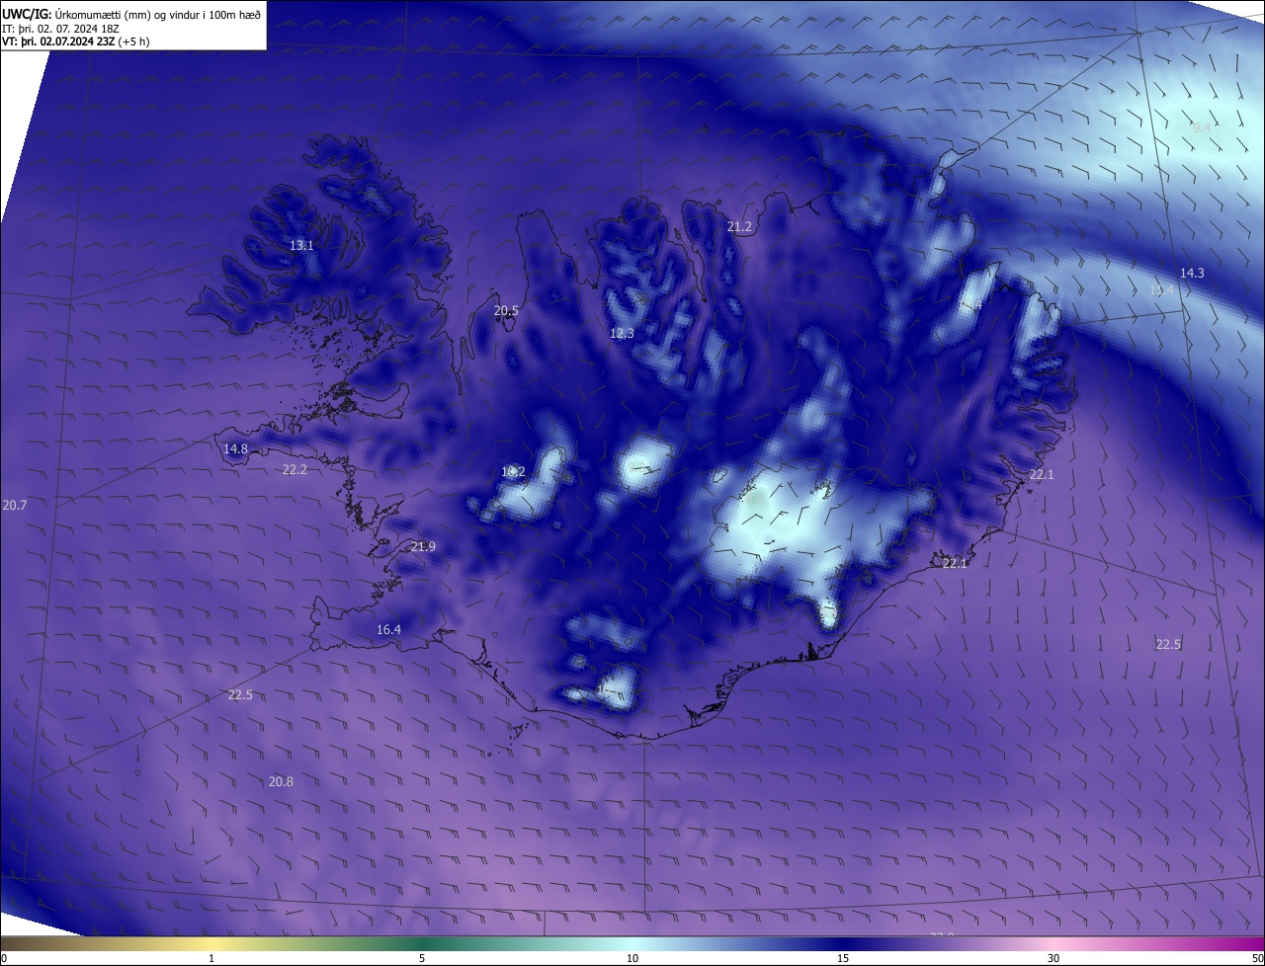Click the 14.3 value label

tap(1192, 273)
